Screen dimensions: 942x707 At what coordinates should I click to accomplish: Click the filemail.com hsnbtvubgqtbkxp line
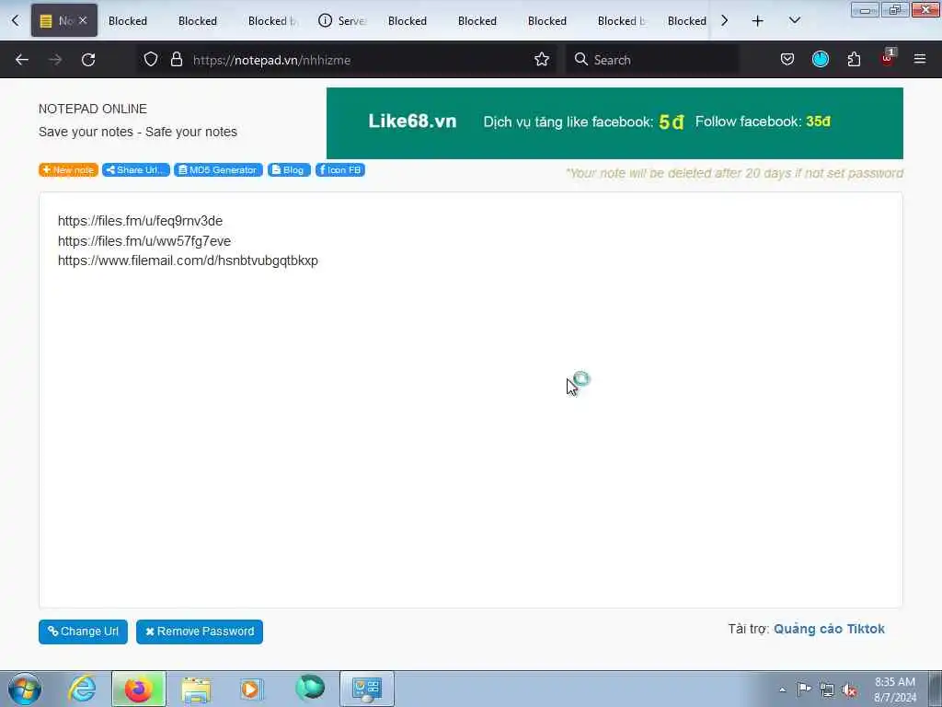[x=188, y=261]
